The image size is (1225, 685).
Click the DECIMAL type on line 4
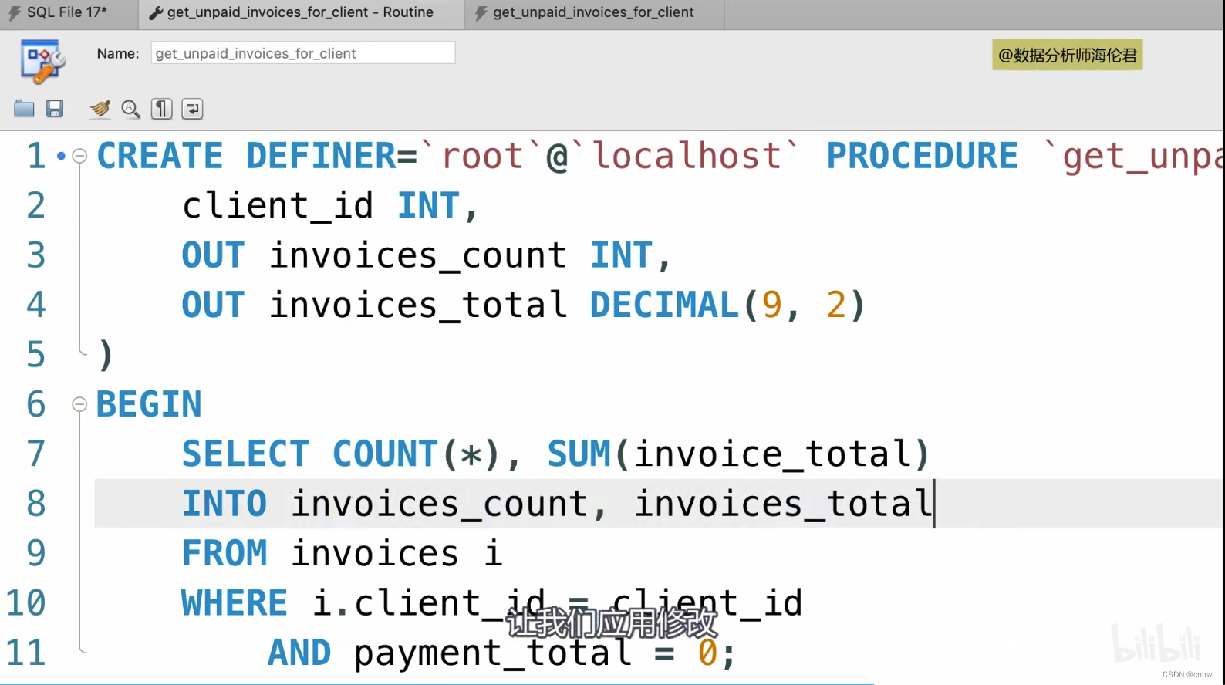click(664, 305)
